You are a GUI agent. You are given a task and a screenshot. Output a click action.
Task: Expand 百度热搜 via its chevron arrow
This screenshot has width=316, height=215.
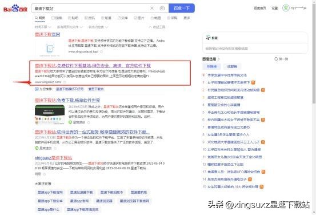pyautogui.click(x=219, y=59)
